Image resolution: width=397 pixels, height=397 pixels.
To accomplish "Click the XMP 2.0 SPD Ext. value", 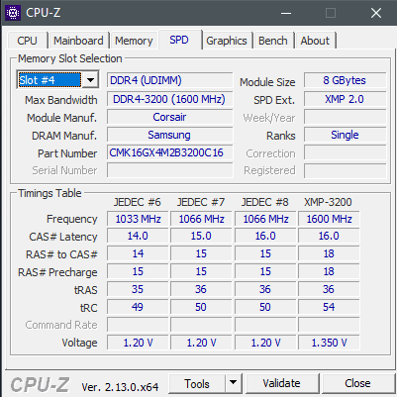I will pyautogui.click(x=345, y=99).
